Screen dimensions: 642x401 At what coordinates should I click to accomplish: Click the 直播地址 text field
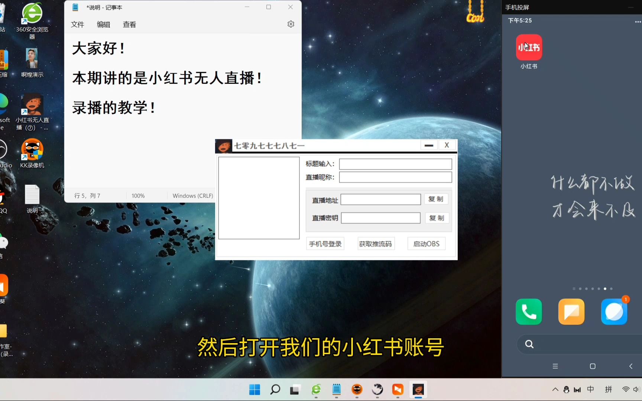[381, 199]
